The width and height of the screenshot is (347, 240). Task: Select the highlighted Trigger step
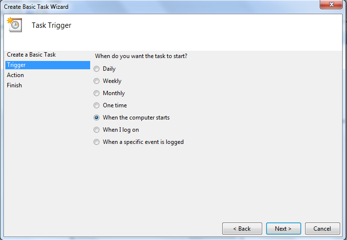[x=48, y=65]
